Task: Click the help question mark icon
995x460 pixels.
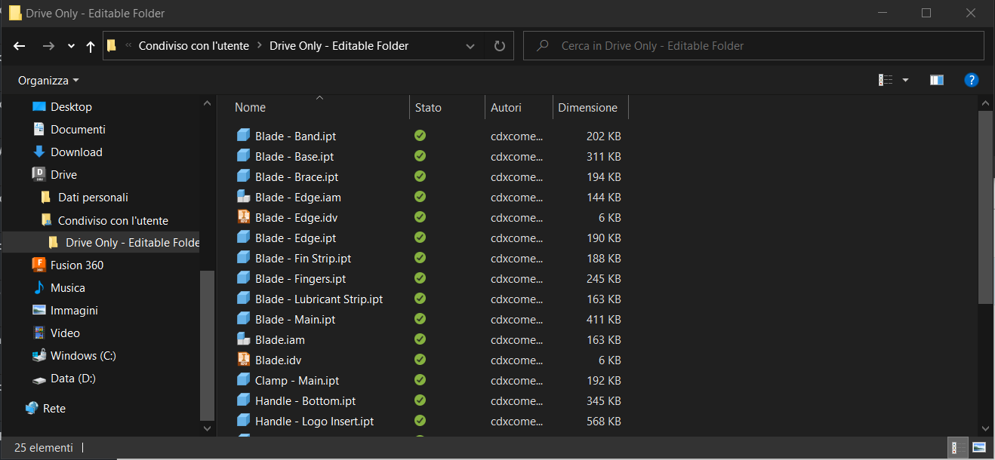Action: [x=972, y=80]
